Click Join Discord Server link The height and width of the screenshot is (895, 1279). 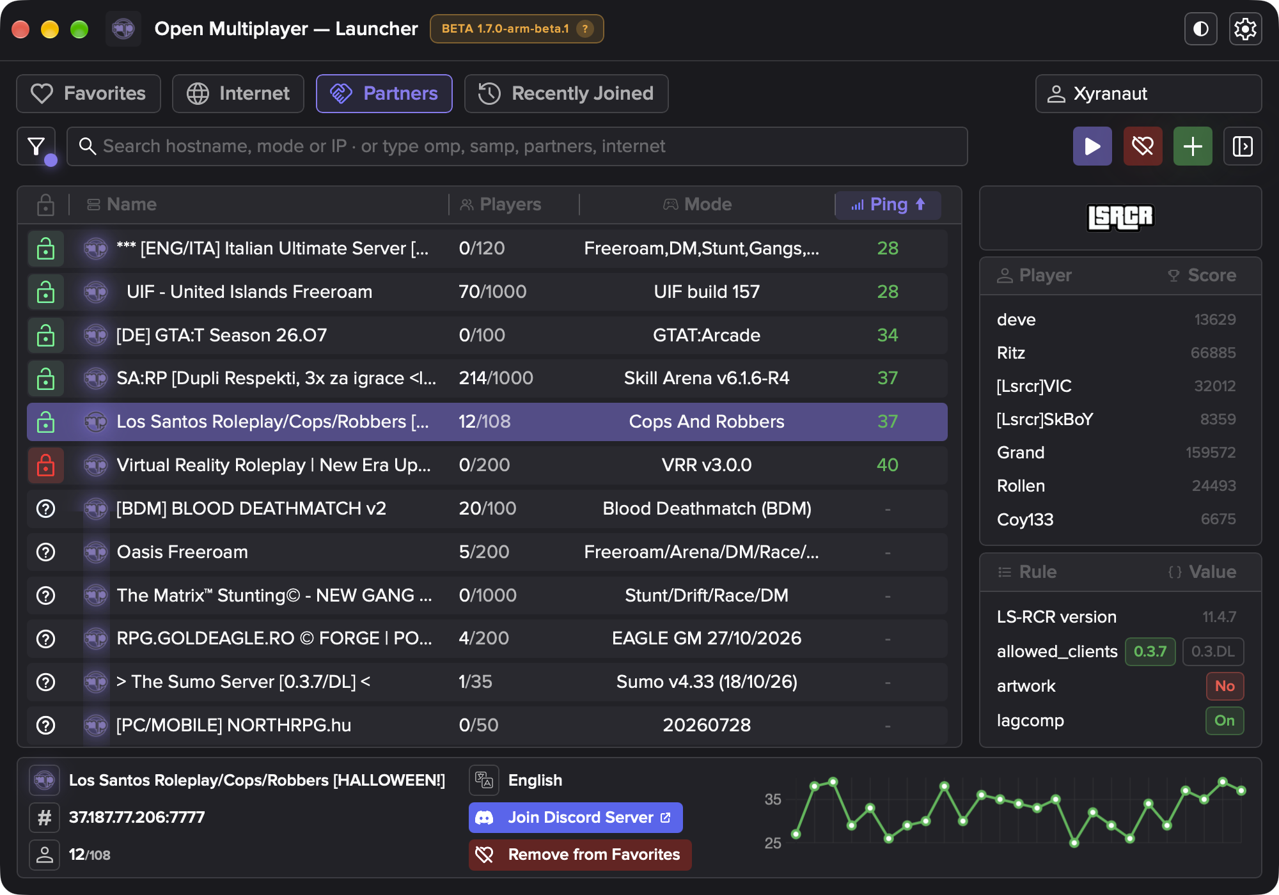click(576, 818)
